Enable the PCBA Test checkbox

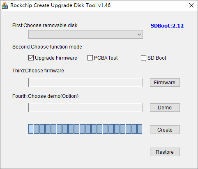point(90,58)
